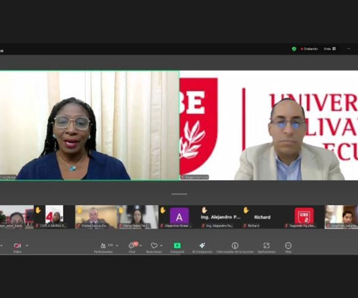This screenshot has height=298, width=358.
Task: Select the Jonathan Valladares participant thumbnail
Action: [x=341, y=217]
